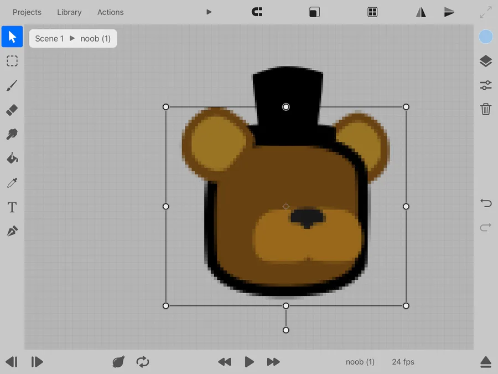The height and width of the screenshot is (374, 498).
Task: Toggle the clipping mask square icon
Action: tap(314, 12)
